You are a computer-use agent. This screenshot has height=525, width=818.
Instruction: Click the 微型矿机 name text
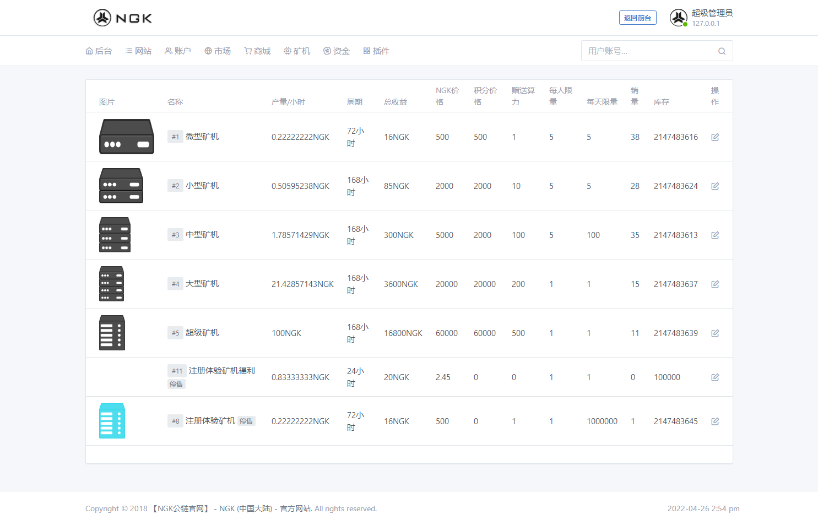(x=202, y=137)
